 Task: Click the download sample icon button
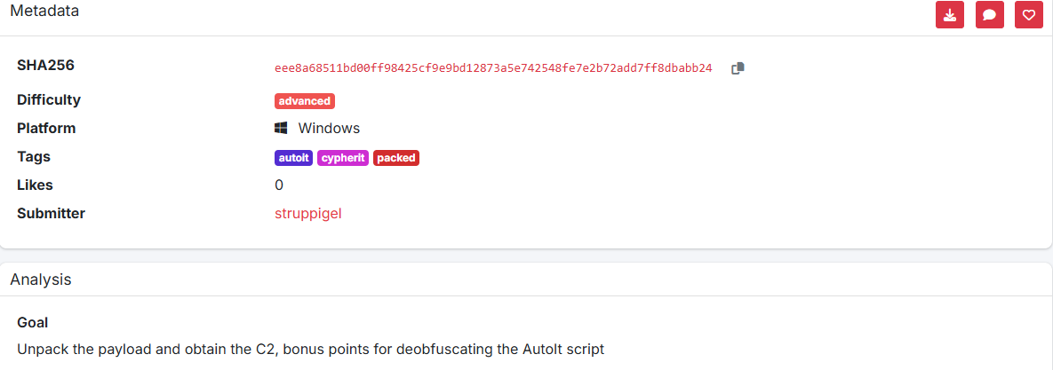950,14
